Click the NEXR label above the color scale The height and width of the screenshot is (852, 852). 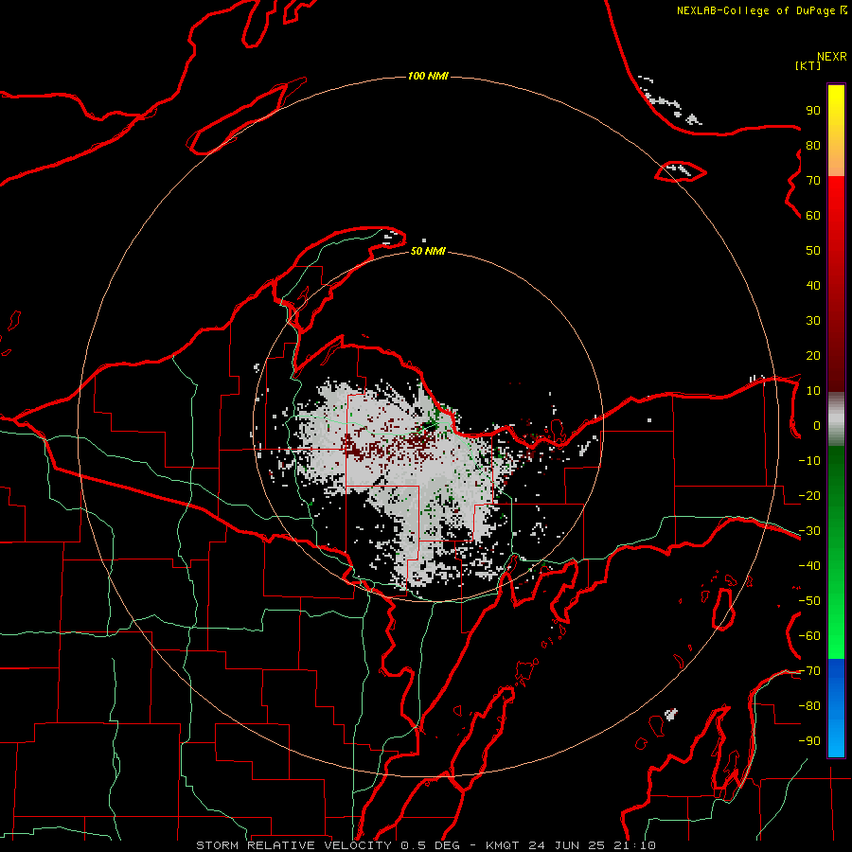tap(831, 57)
